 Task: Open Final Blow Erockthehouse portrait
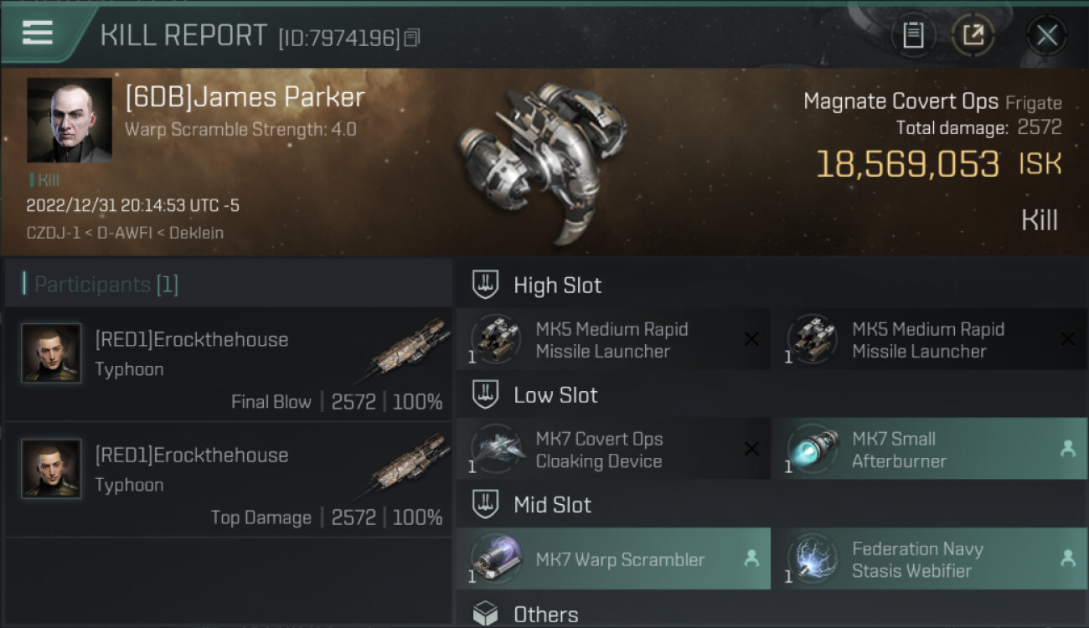51,353
